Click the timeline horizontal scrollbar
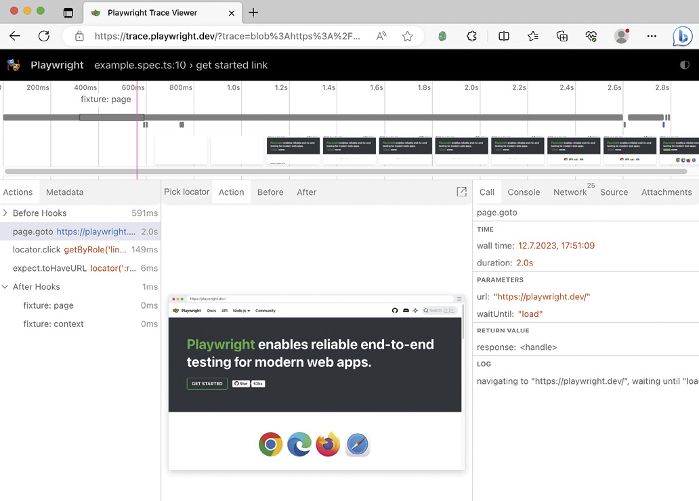 click(345, 171)
